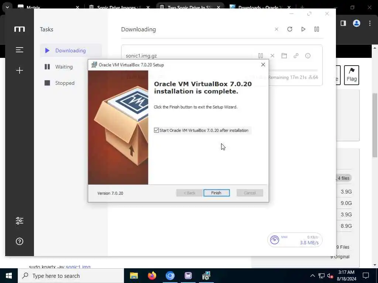Image resolution: width=378 pixels, height=283 pixels.
Task: Click the 8.9G file size entry
Action: point(346,226)
